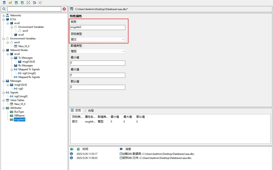Click the Save As disk icon
Image resolution: width=273 pixels, height=170 pixels.
point(22,3)
